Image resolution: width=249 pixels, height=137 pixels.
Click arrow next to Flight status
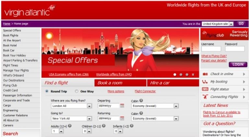244,90
